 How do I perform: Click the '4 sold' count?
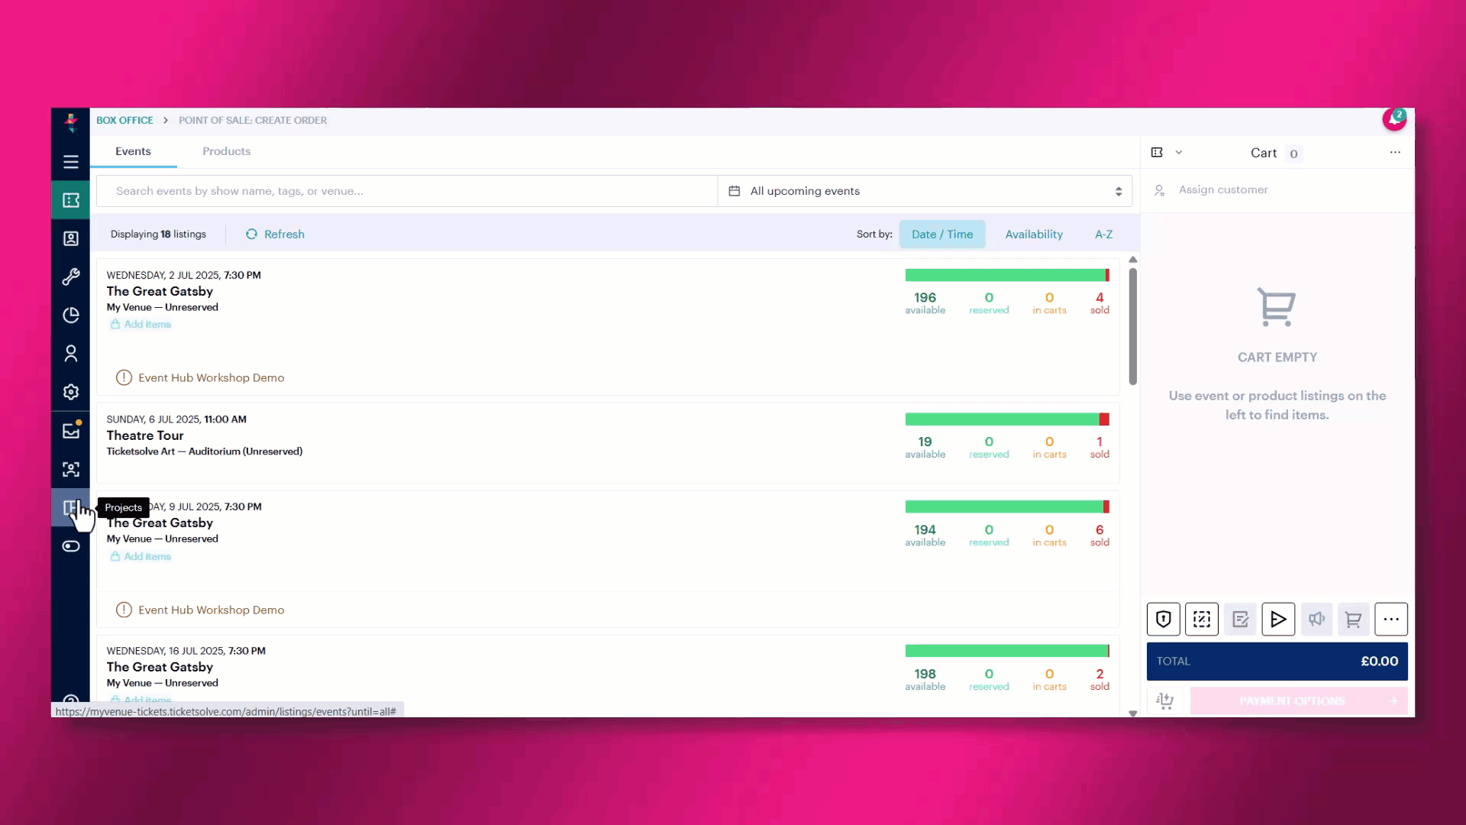pyautogui.click(x=1099, y=302)
